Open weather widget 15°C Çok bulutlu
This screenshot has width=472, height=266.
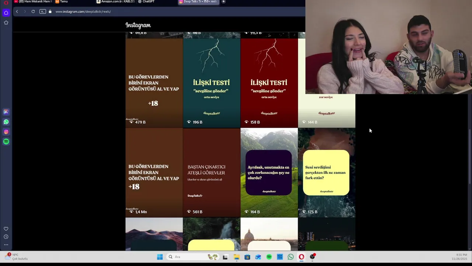(x=17, y=257)
